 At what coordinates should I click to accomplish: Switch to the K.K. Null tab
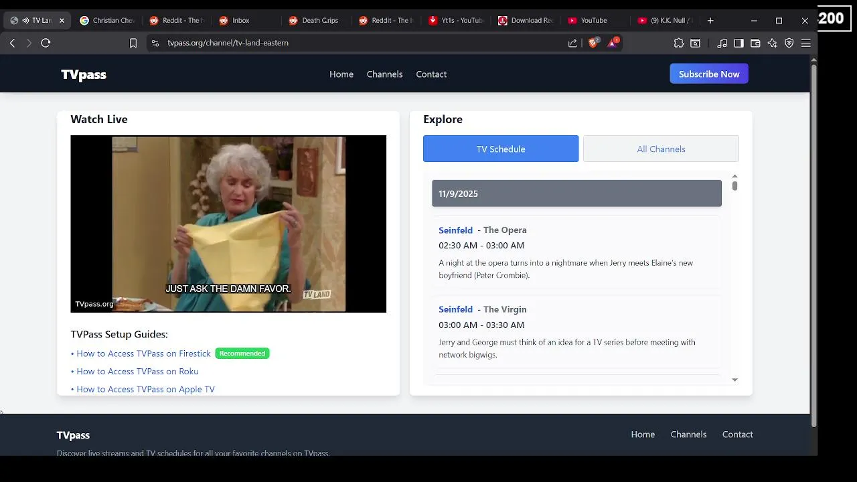[664, 21]
